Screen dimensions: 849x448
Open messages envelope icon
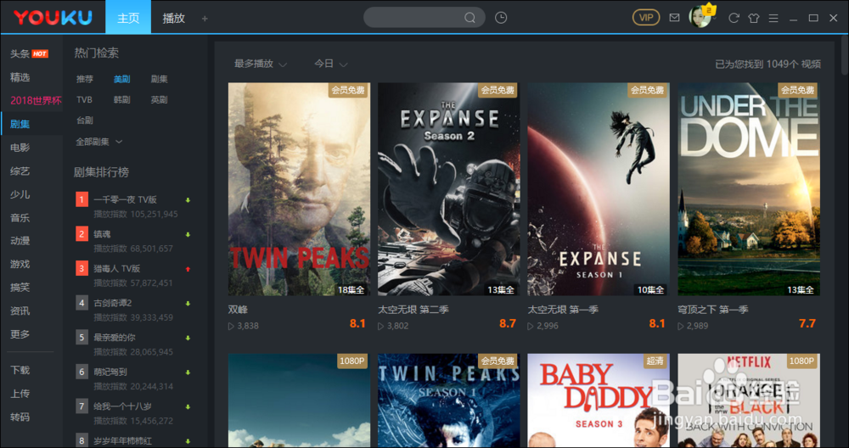coord(674,18)
